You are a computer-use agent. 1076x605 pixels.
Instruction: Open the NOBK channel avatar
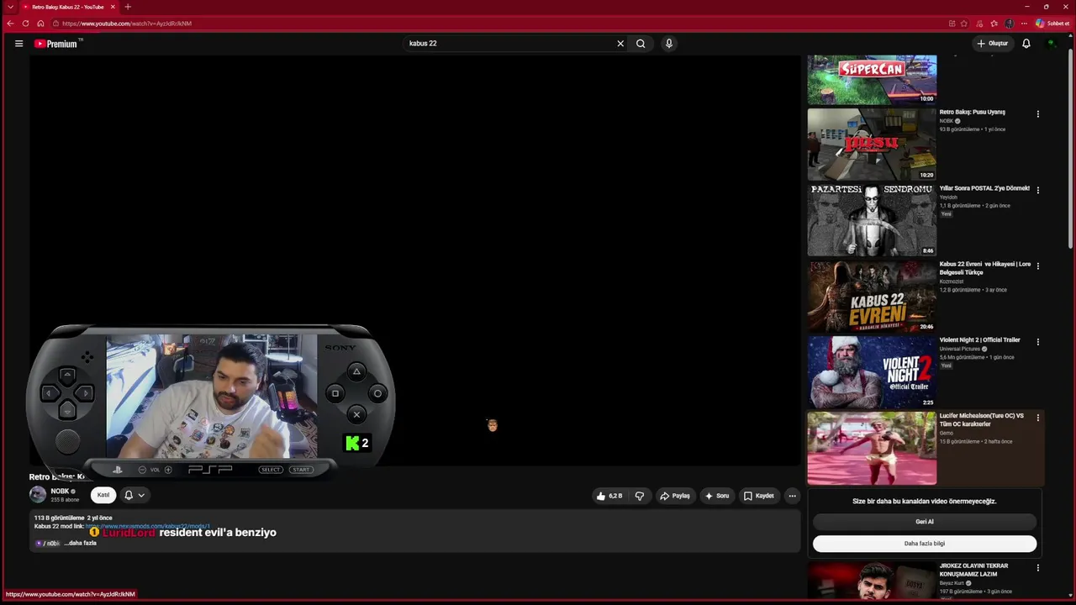(x=38, y=495)
